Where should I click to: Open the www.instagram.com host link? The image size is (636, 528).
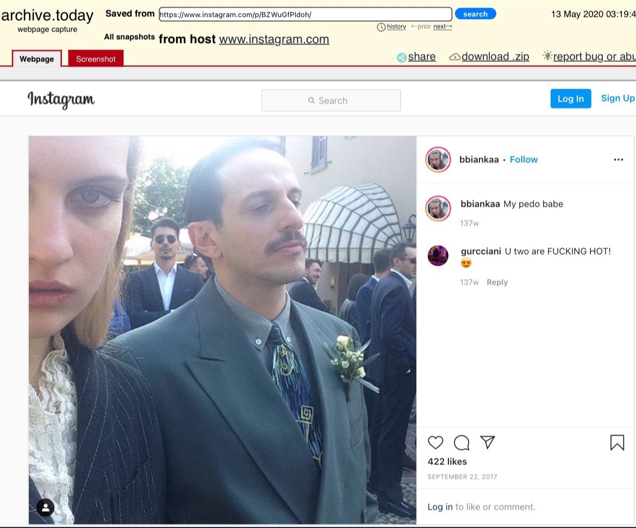click(x=274, y=39)
